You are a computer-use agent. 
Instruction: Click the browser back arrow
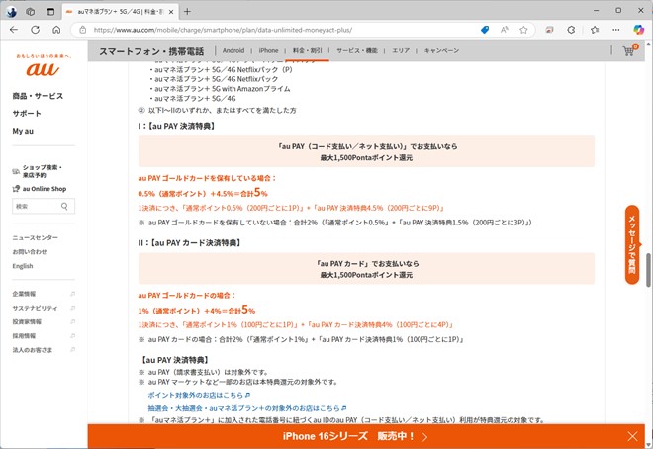tap(14, 30)
